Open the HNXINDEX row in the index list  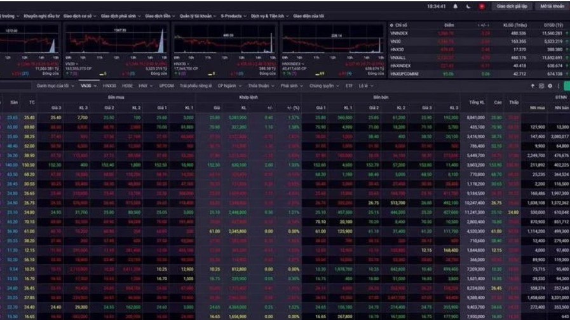(x=478, y=66)
